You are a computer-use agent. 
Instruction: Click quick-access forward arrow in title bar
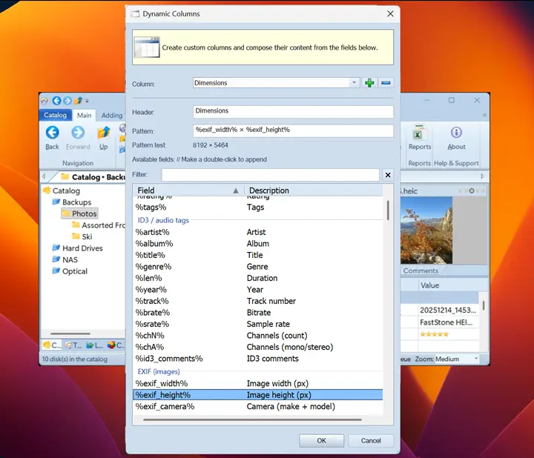coord(67,101)
